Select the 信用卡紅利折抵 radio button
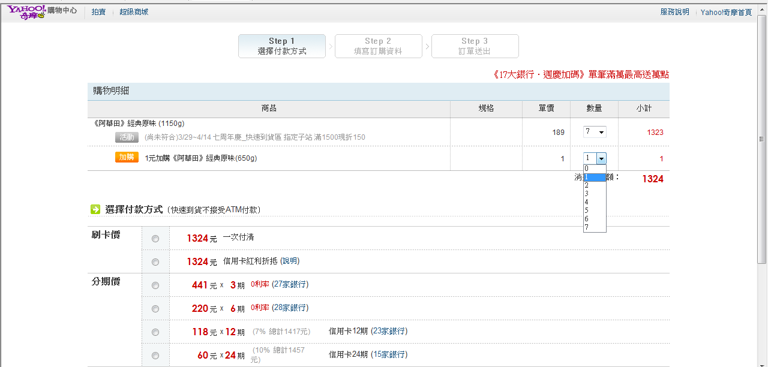The image size is (768, 367). click(x=155, y=262)
